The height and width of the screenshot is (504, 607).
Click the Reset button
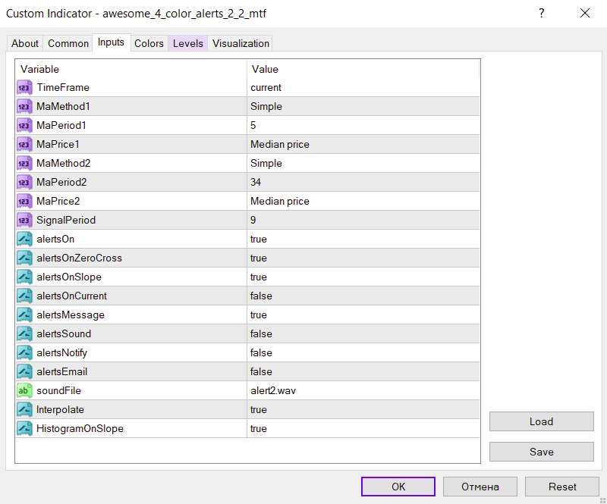click(562, 487)
